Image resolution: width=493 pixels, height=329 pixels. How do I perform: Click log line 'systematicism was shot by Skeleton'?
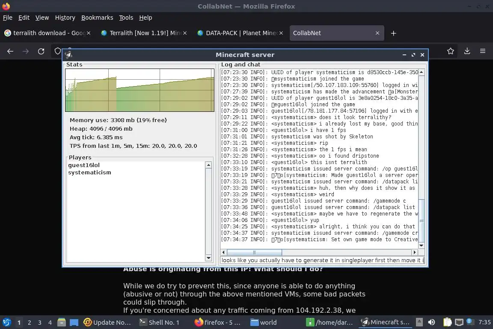click(322, 137)
